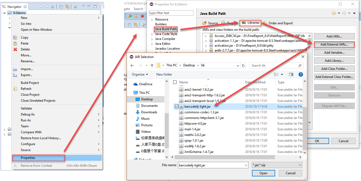Click the Search lib input box
The height and width of the screenshot is (181, 361).
click(276, 66)
